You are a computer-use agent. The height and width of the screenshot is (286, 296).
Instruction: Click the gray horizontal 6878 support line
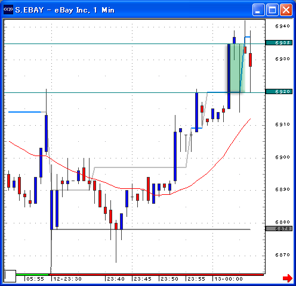(x=151, y=229)
